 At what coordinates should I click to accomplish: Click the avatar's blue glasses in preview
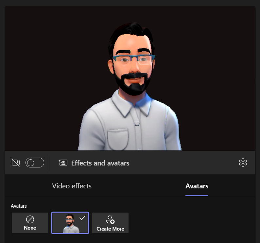tap(133, 59)
